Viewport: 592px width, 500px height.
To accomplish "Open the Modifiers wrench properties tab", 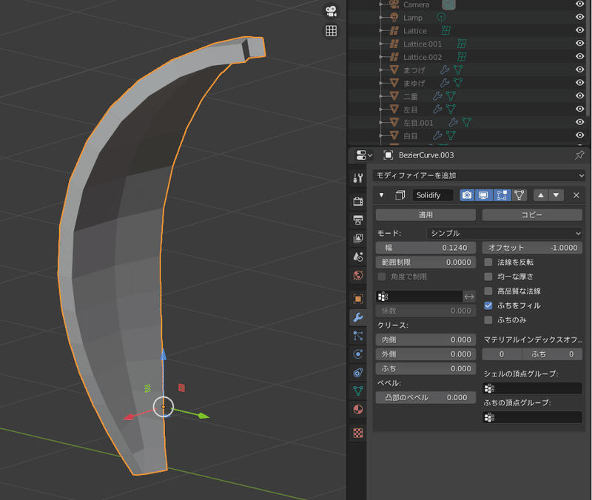I will click(358, 317).
